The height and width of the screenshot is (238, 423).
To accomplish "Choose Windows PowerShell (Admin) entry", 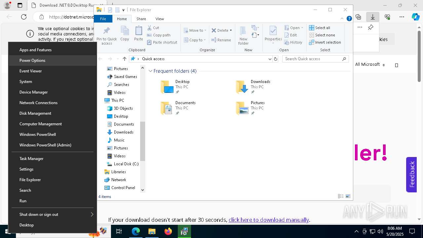I will point(53,145).
